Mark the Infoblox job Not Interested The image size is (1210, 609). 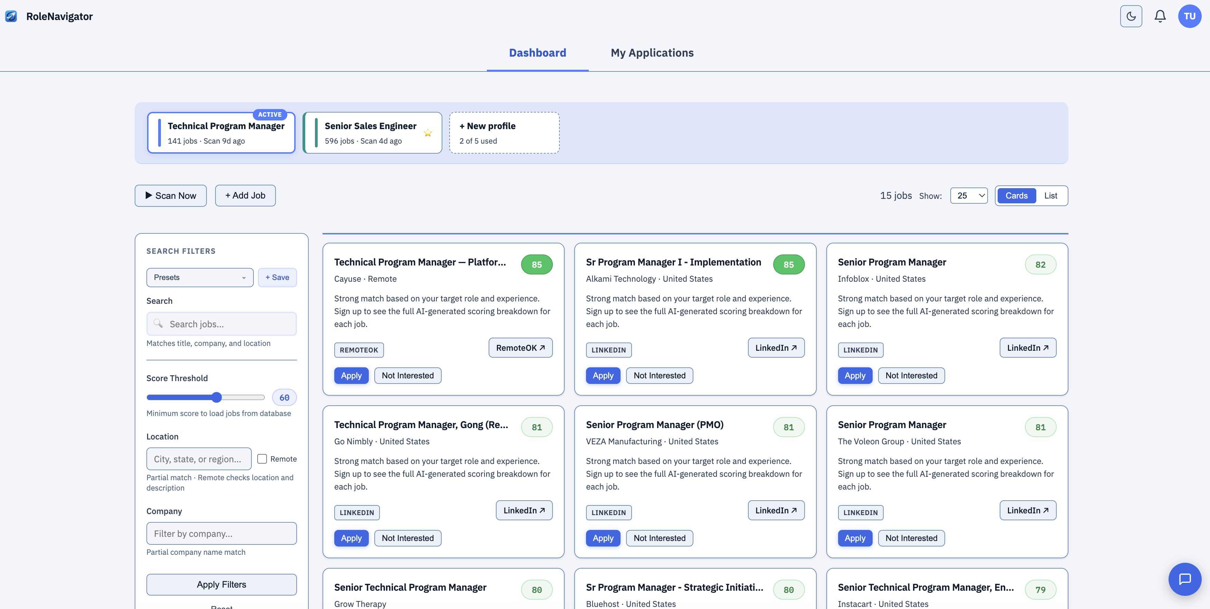coord(911,376)
